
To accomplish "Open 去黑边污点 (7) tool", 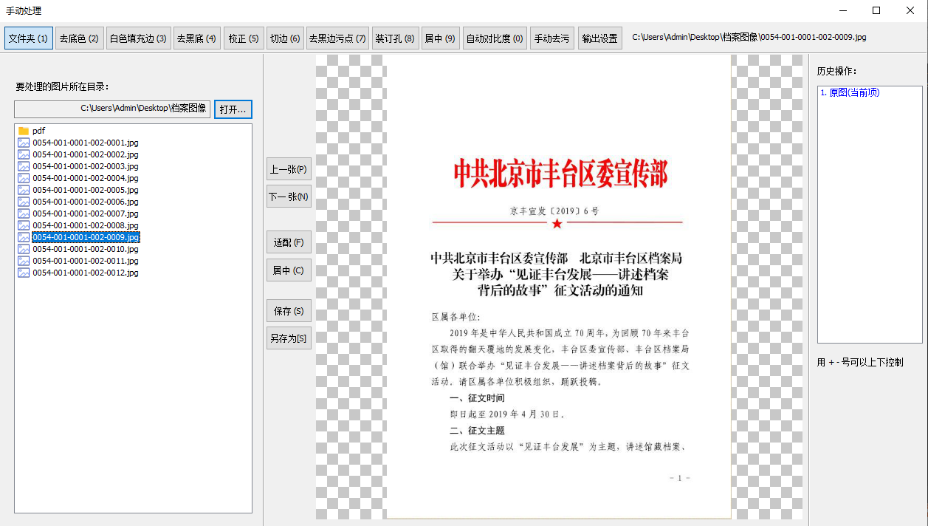I will tap(337, 38).
